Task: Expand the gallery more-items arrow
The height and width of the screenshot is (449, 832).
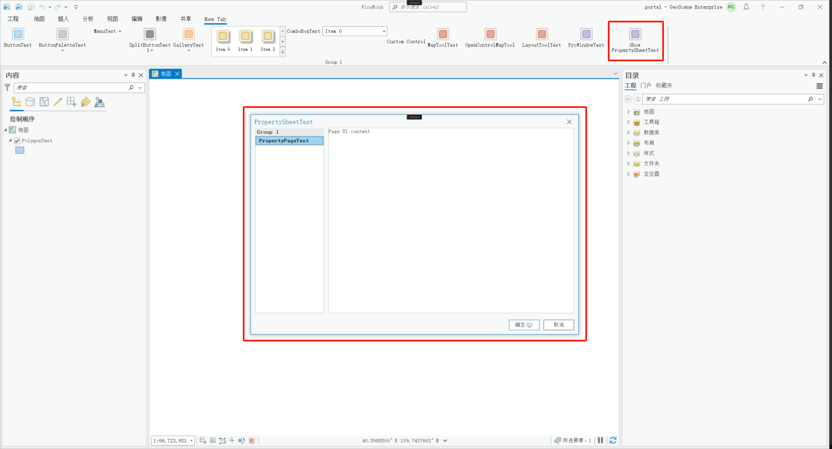Action: [283, 52]
